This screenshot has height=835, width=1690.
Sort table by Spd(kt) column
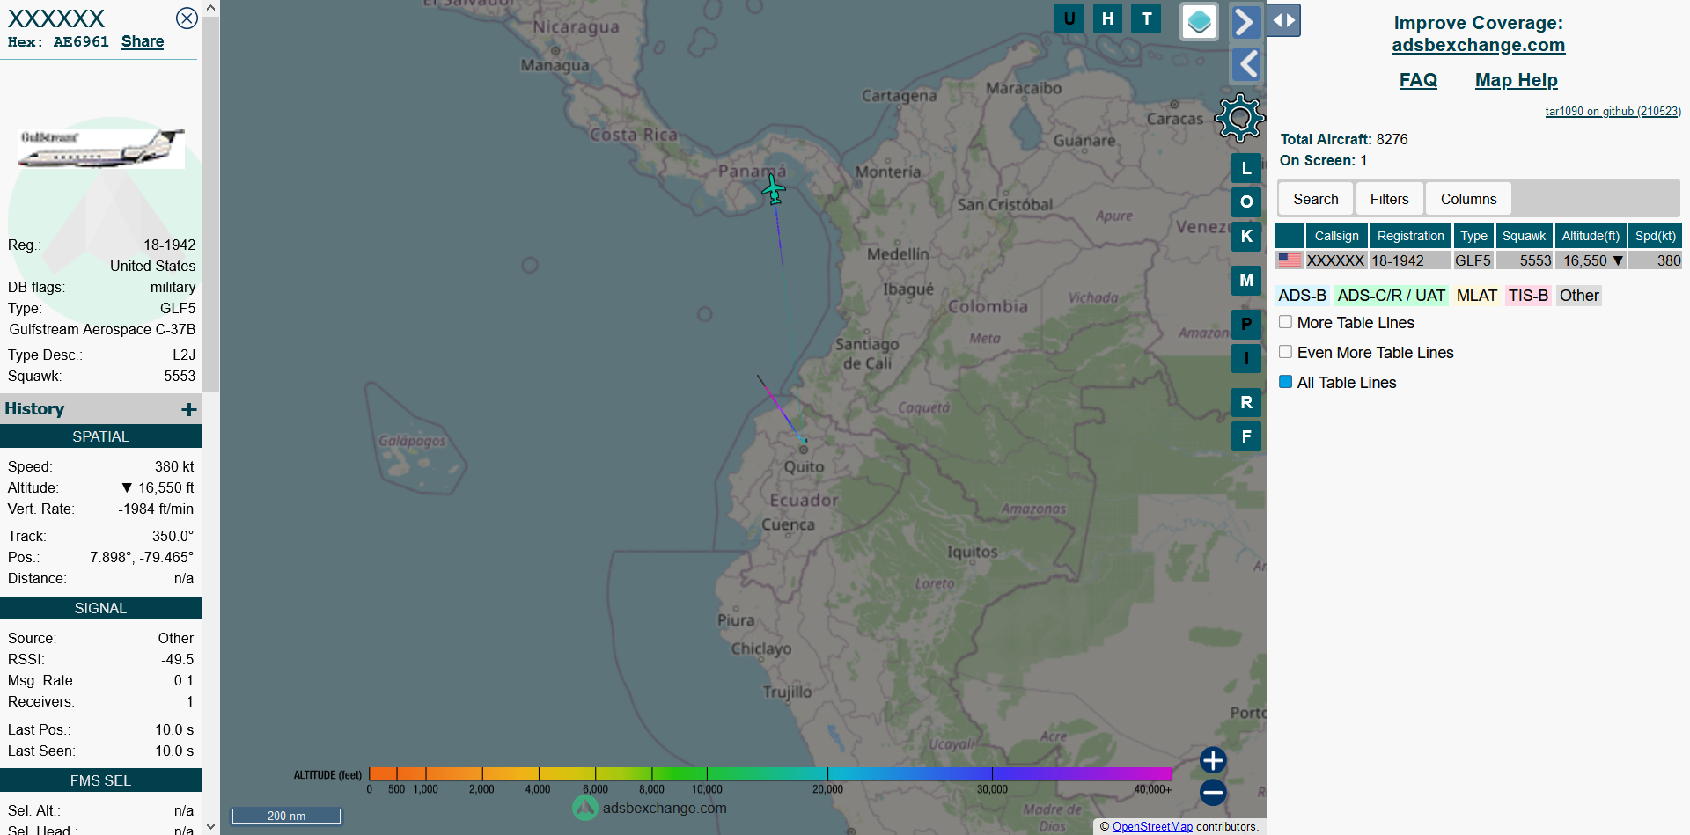tap(1655, 236)
